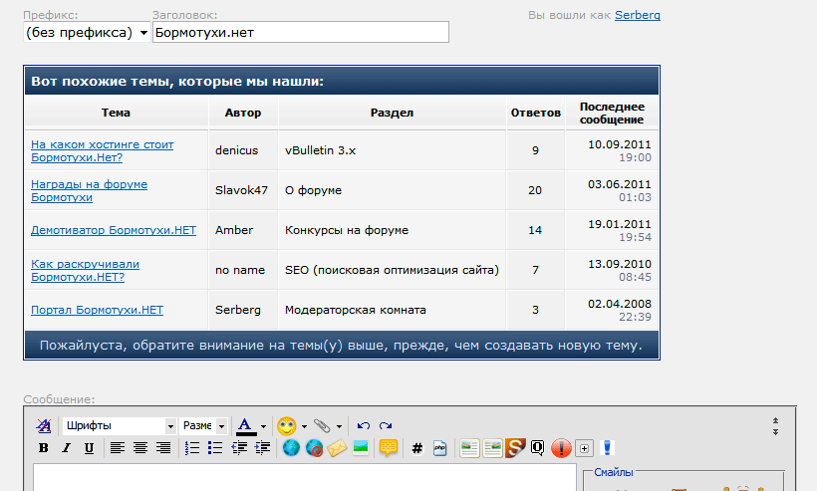Open the Serberg profile link

tap(638, 15)
